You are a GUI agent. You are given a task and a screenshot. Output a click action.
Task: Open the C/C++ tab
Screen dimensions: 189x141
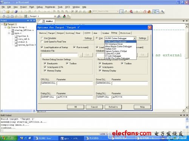(x=87, y=33)
